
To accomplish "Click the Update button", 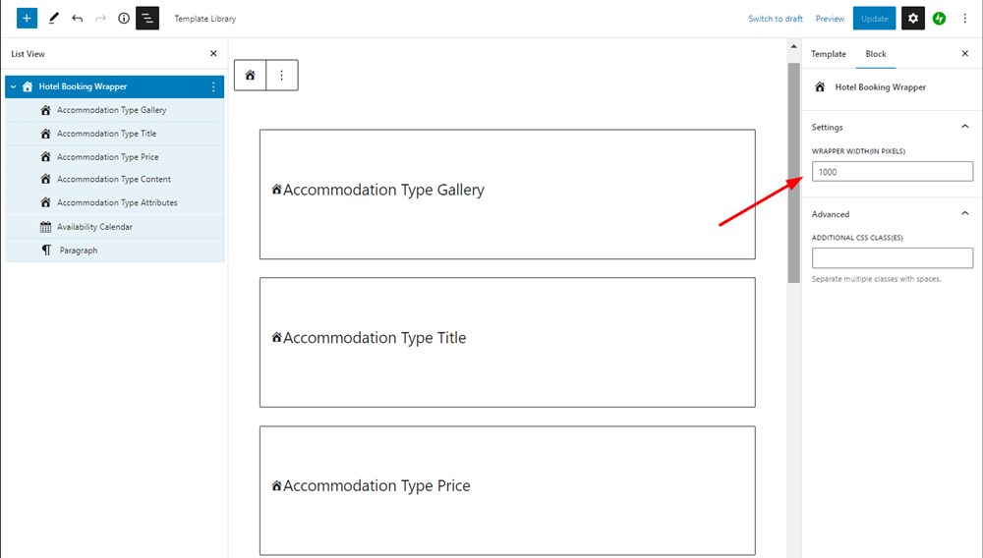I will point(875,18).
